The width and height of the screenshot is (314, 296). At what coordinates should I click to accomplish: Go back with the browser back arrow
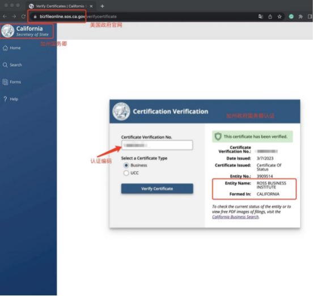(5, 16)
